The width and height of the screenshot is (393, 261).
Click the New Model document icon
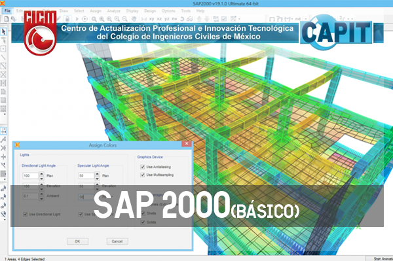point(7,19)
